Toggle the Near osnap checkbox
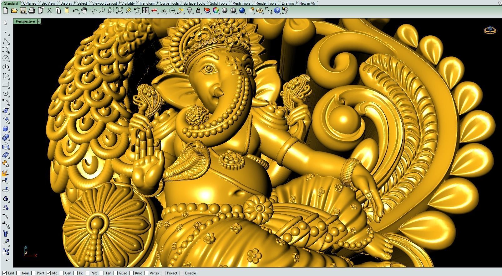502x276 pixels. click(x=18, y=273)
